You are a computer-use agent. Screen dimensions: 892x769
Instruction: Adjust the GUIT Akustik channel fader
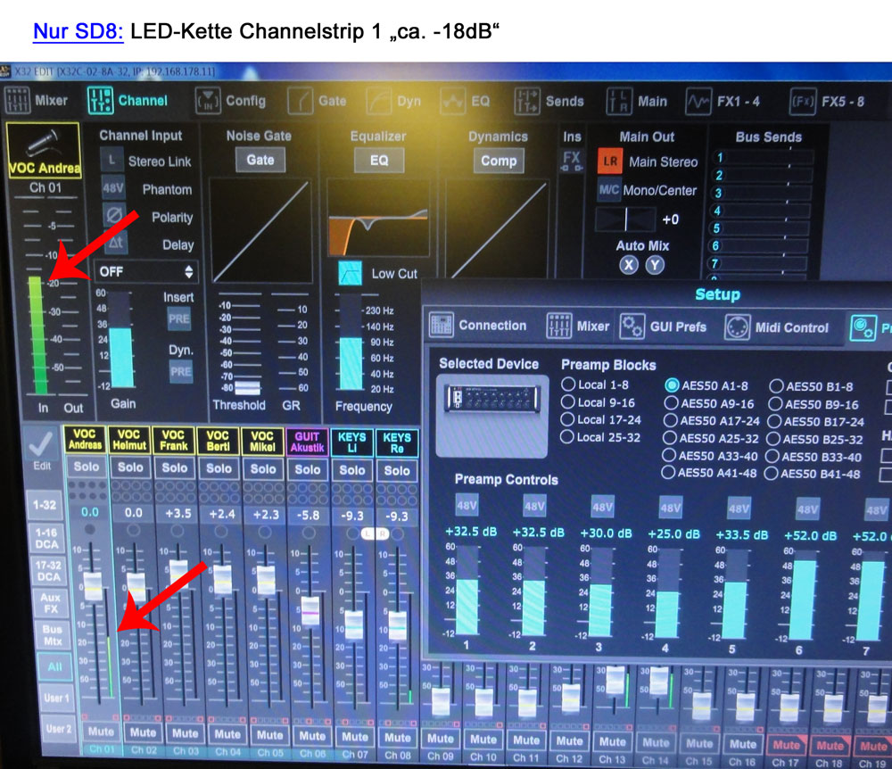click(310, 611)
